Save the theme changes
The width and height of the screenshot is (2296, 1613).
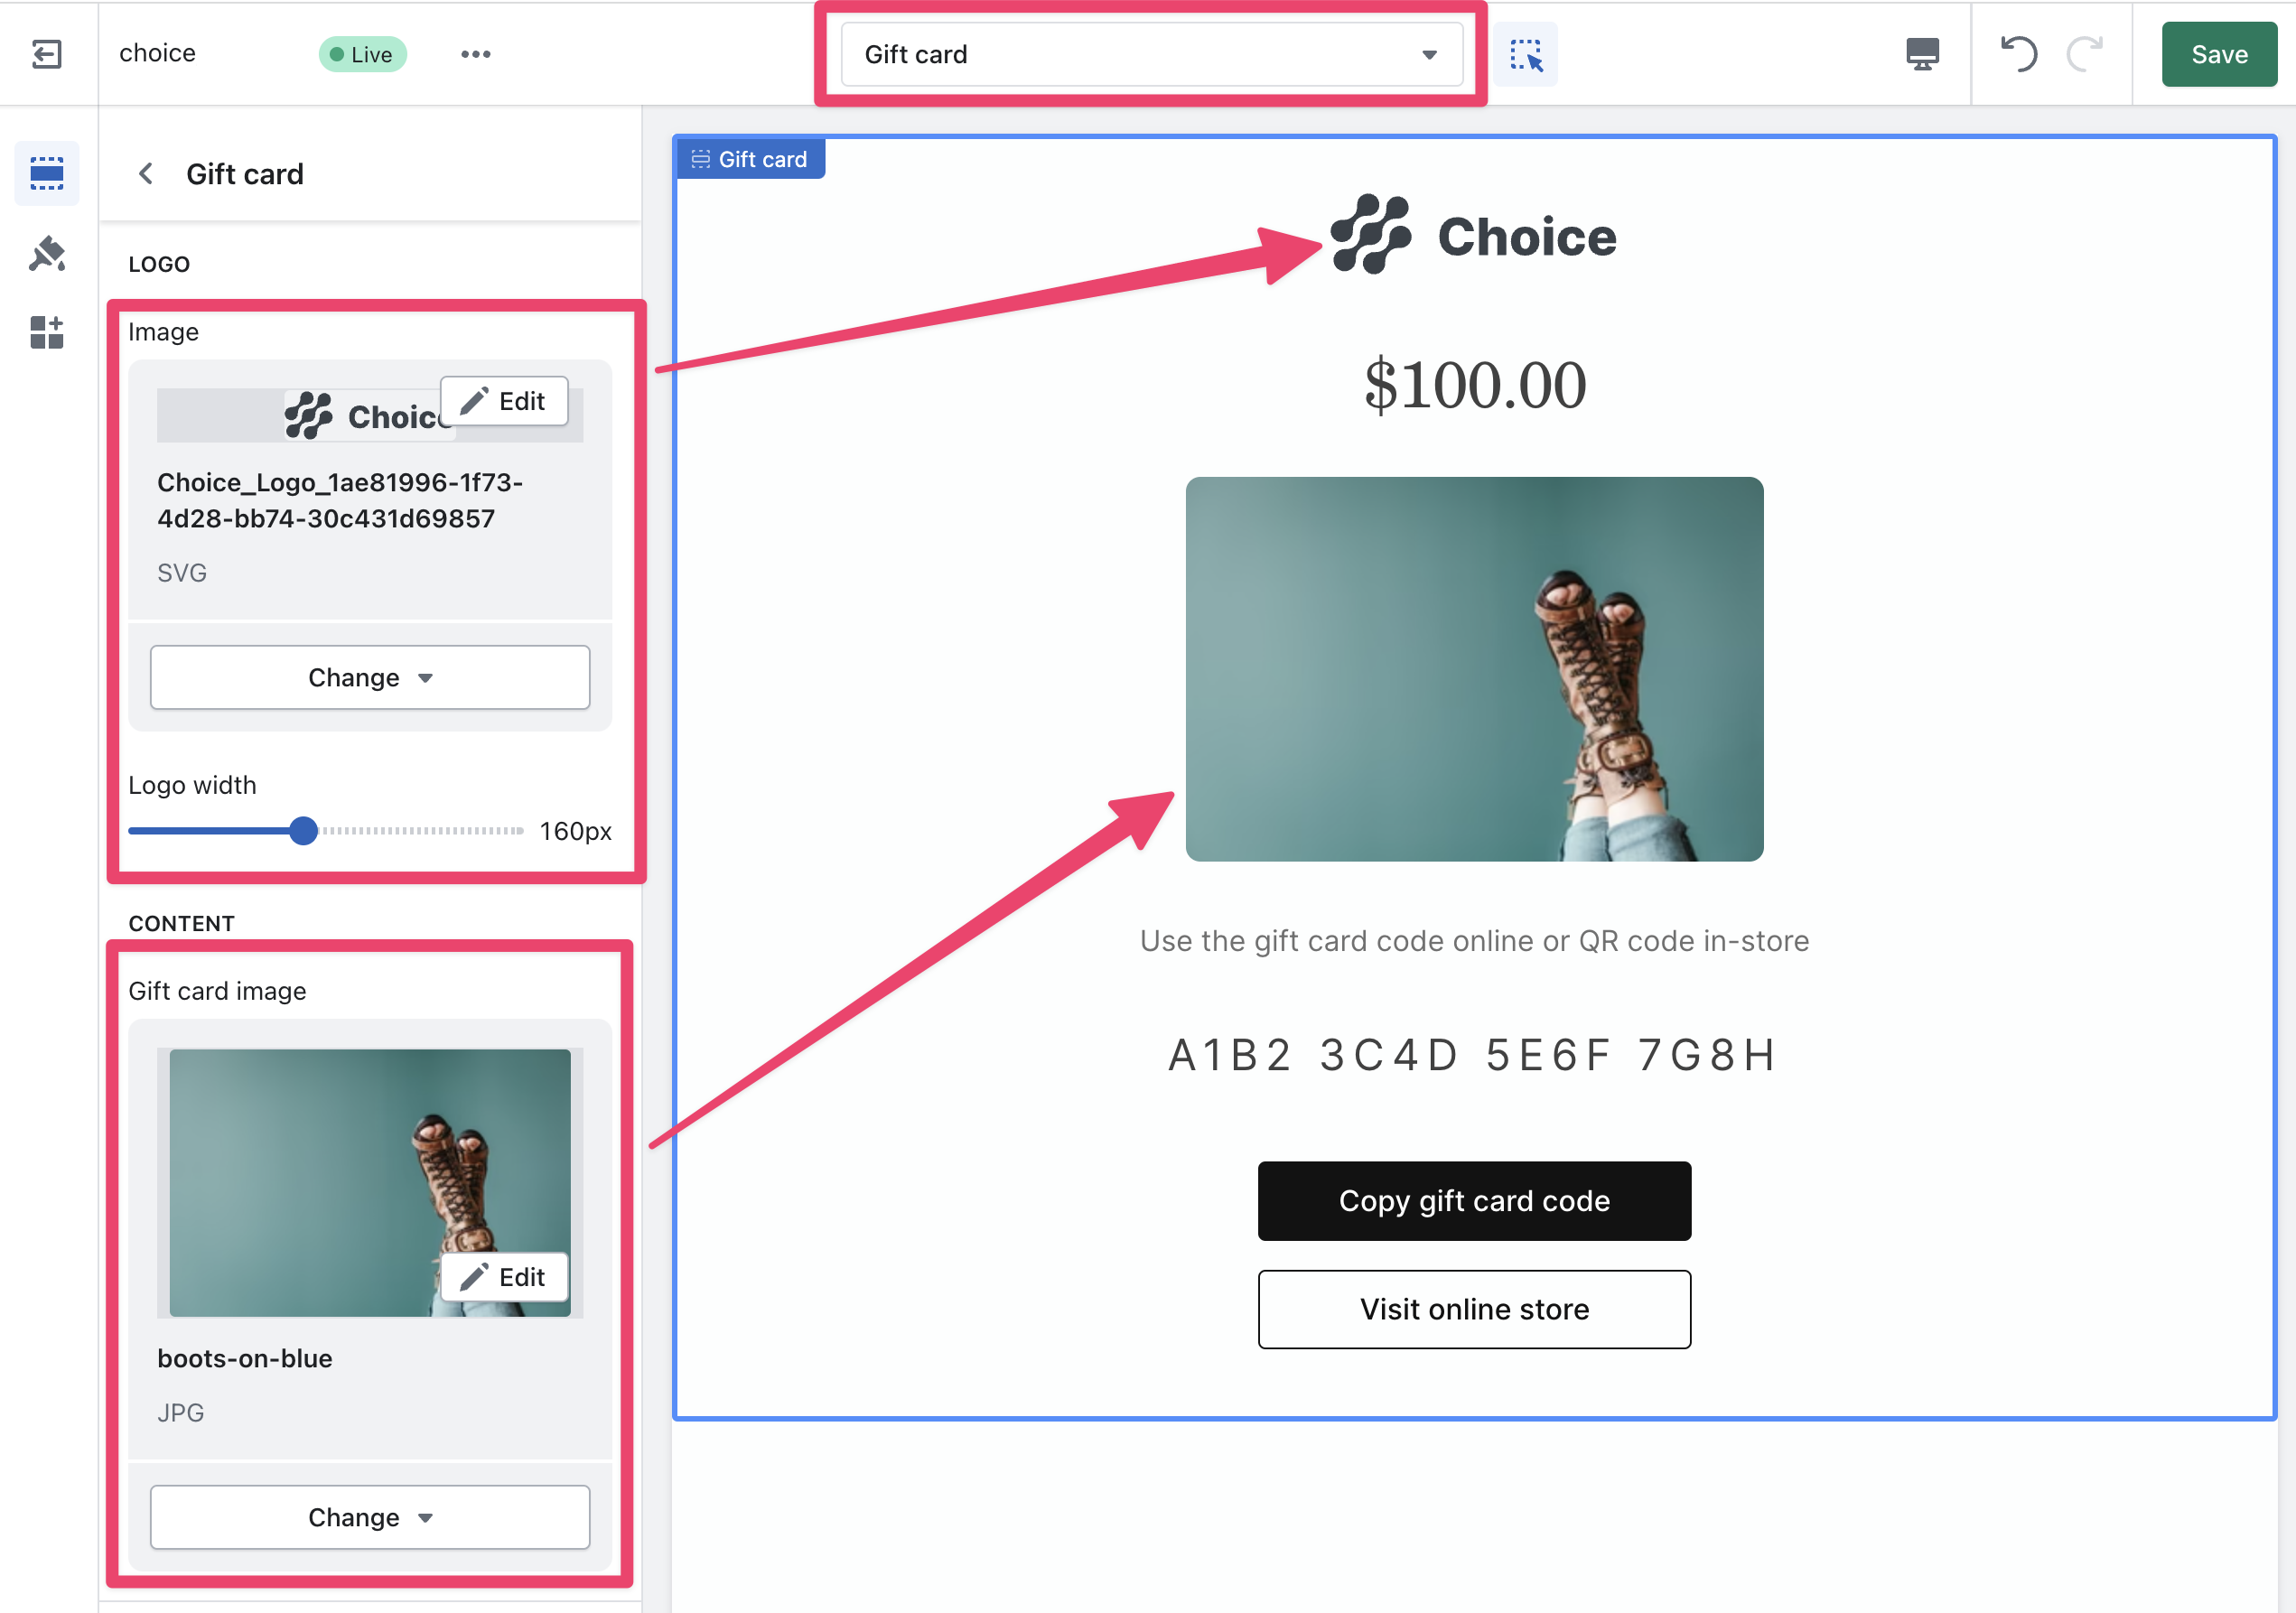coord(2219,54)
